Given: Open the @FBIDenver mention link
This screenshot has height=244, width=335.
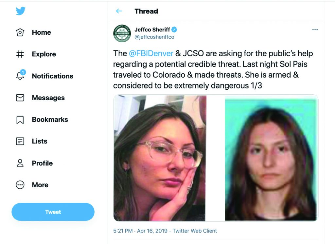Looking at the screenshot, I should pos(152,53).
